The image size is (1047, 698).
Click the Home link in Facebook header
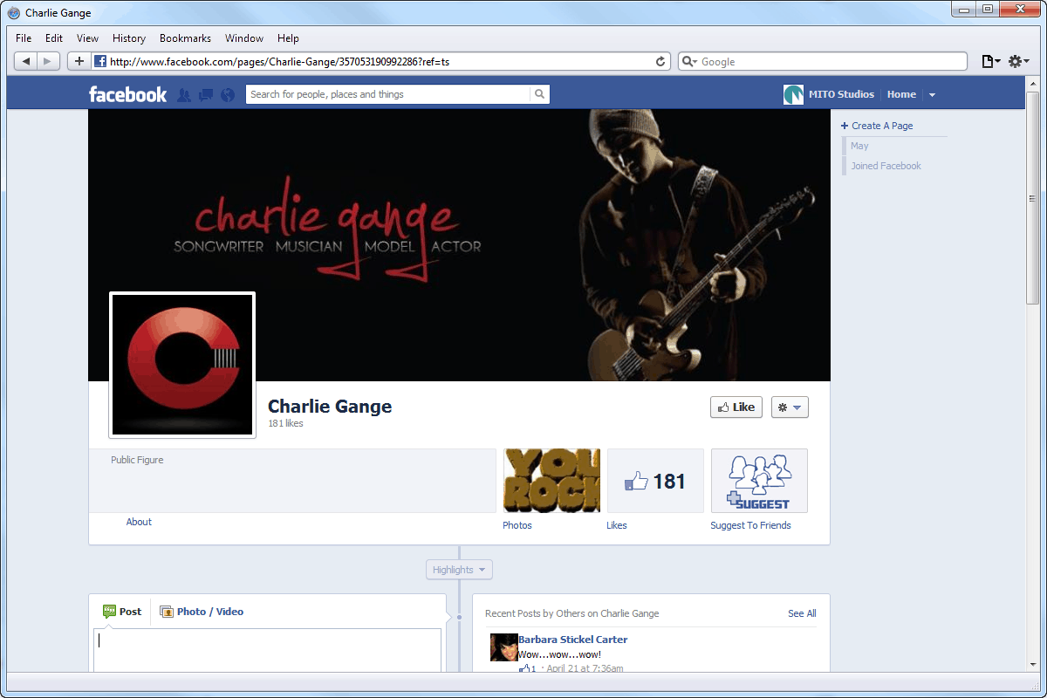pyautogui.click(x=901, y=94)
